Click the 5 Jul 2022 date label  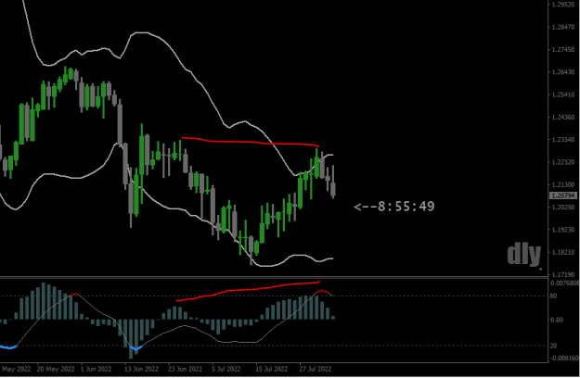tap(226, 369)
